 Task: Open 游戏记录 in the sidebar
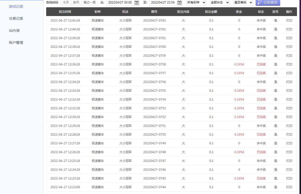16,7
